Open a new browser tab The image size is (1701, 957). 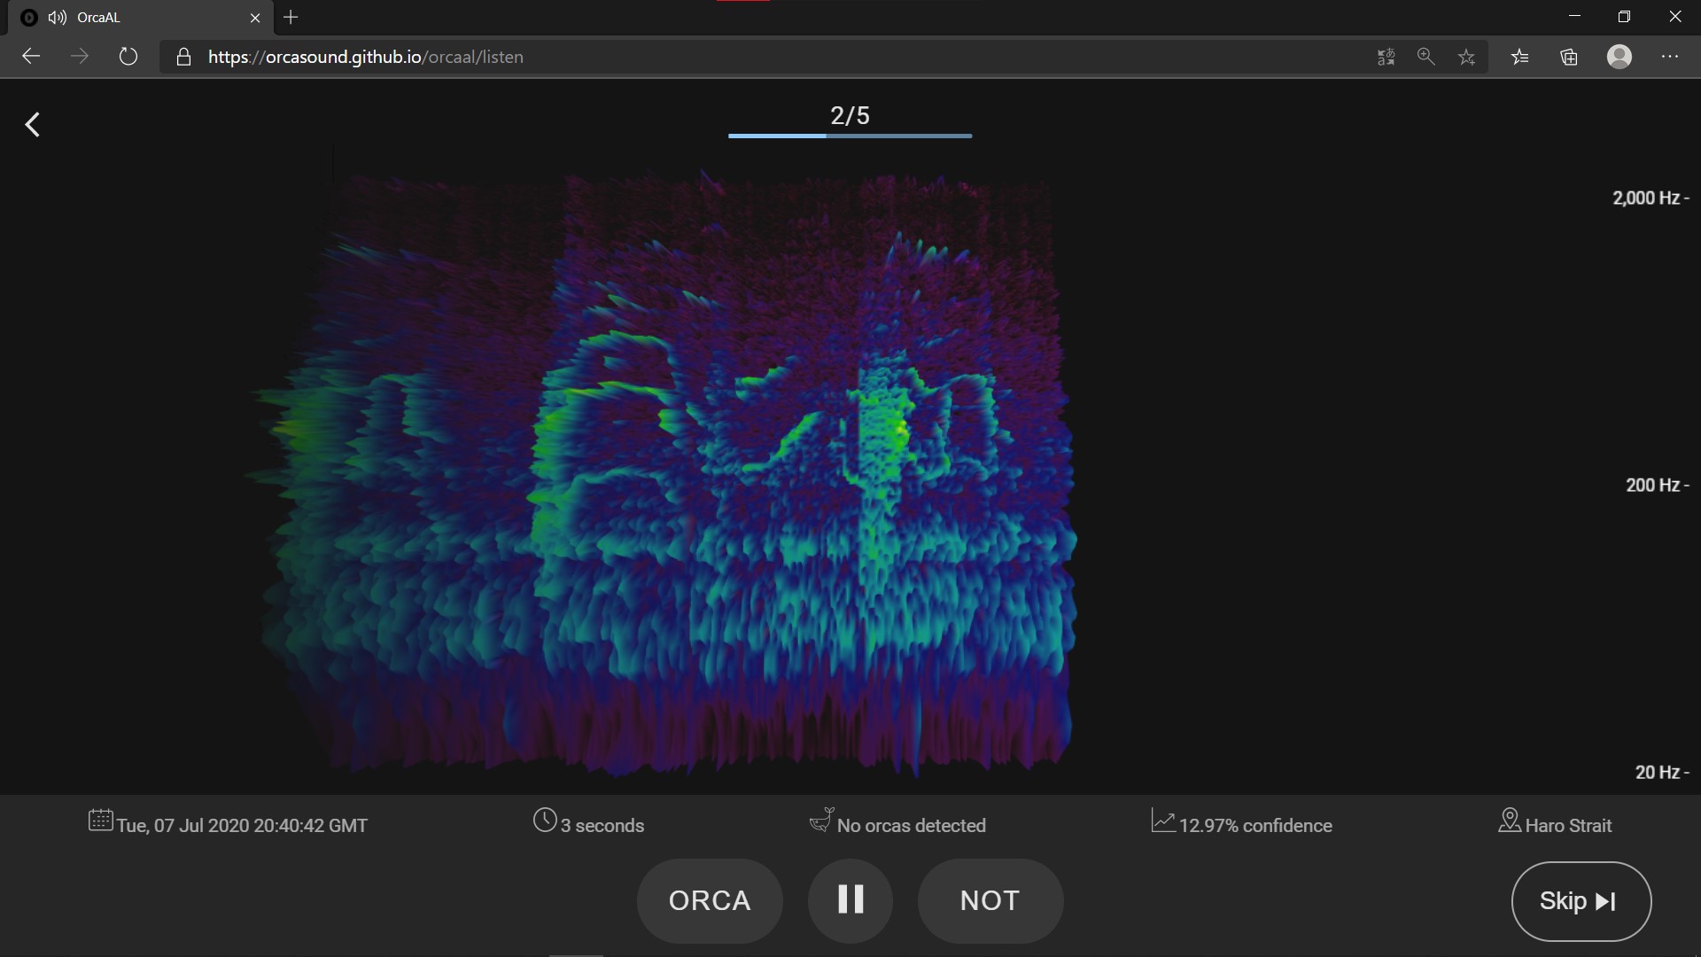coord(291,17)
